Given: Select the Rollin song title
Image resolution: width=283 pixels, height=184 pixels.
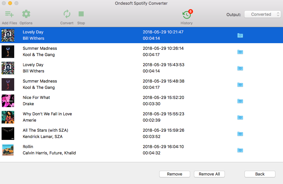Looking at the screenshot, I should click(28, 147).
